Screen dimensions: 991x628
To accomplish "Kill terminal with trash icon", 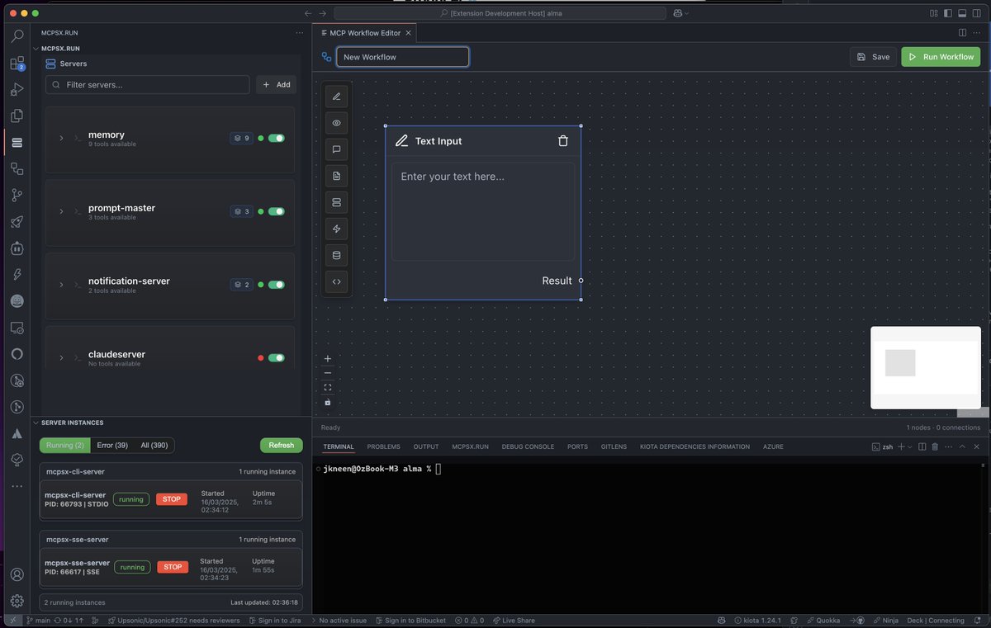I will coord(935,446).
